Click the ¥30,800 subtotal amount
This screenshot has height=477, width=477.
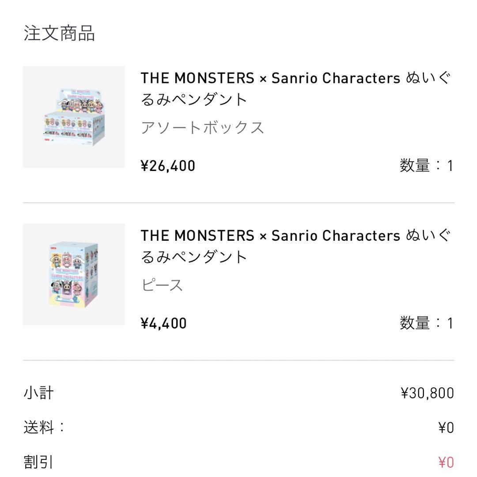pyautogui.click(x=427, y=393)
